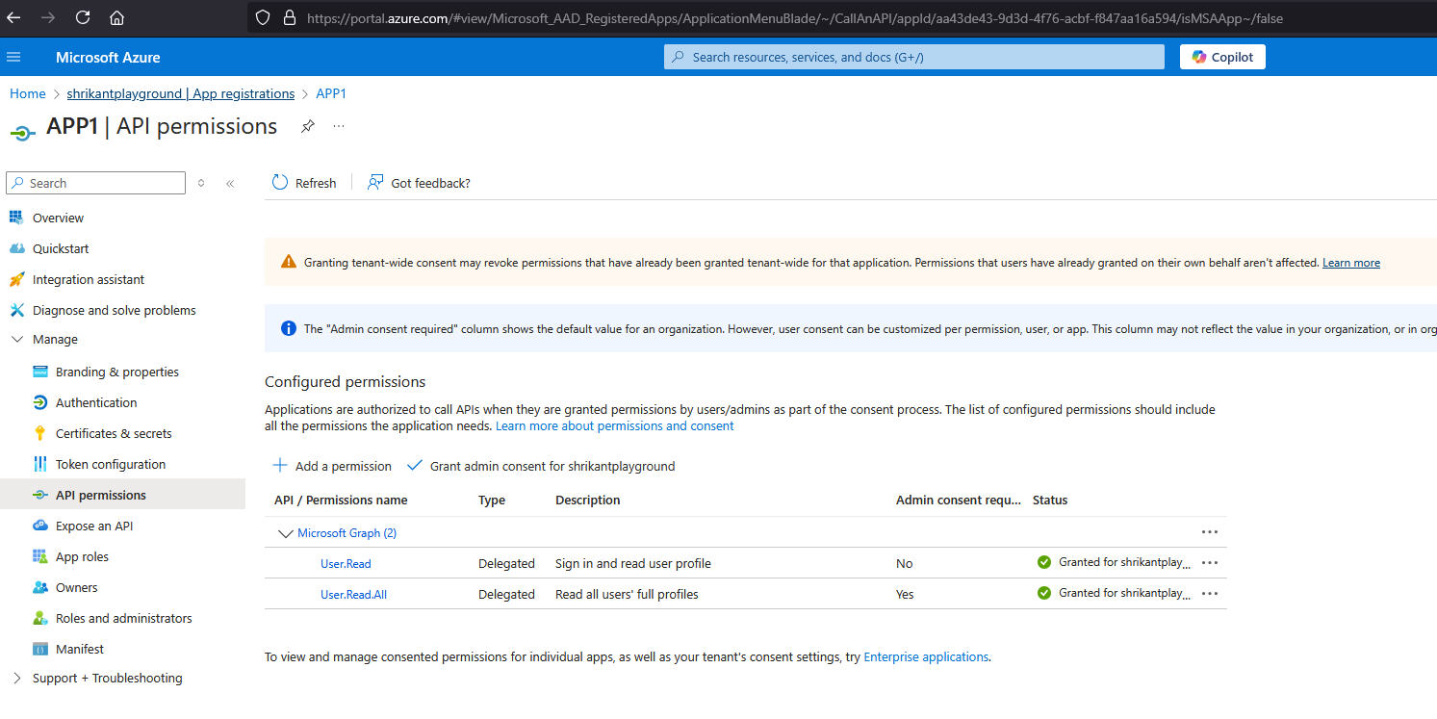The height and width of the screenshot is (719, 1437).
Task: Select API permissions in the sidebar menu
Action: point(122,495)
